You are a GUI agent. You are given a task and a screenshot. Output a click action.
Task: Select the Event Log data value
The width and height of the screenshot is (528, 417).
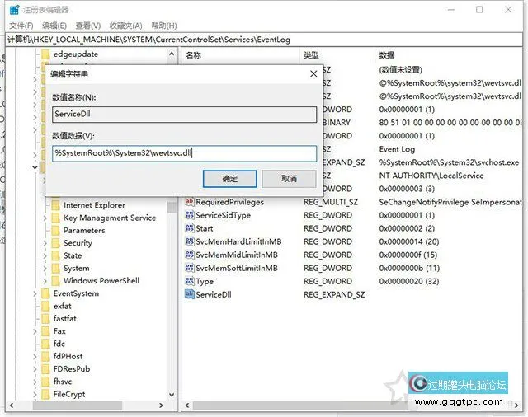pos(397,149)
